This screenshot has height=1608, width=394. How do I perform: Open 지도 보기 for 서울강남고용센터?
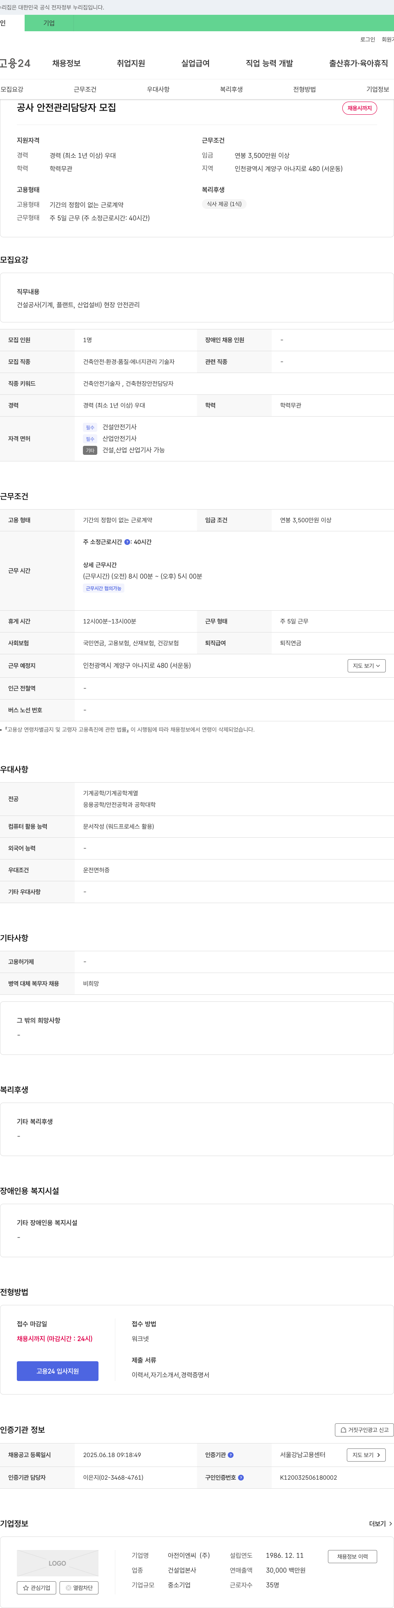366,1455
